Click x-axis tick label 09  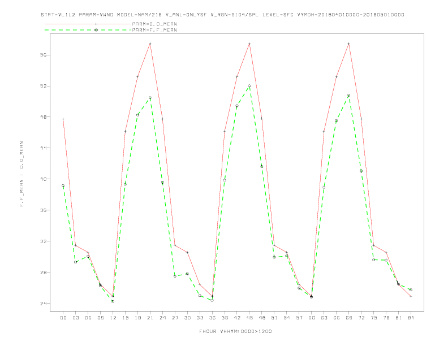pyautogui.click(x=100, y=318)
